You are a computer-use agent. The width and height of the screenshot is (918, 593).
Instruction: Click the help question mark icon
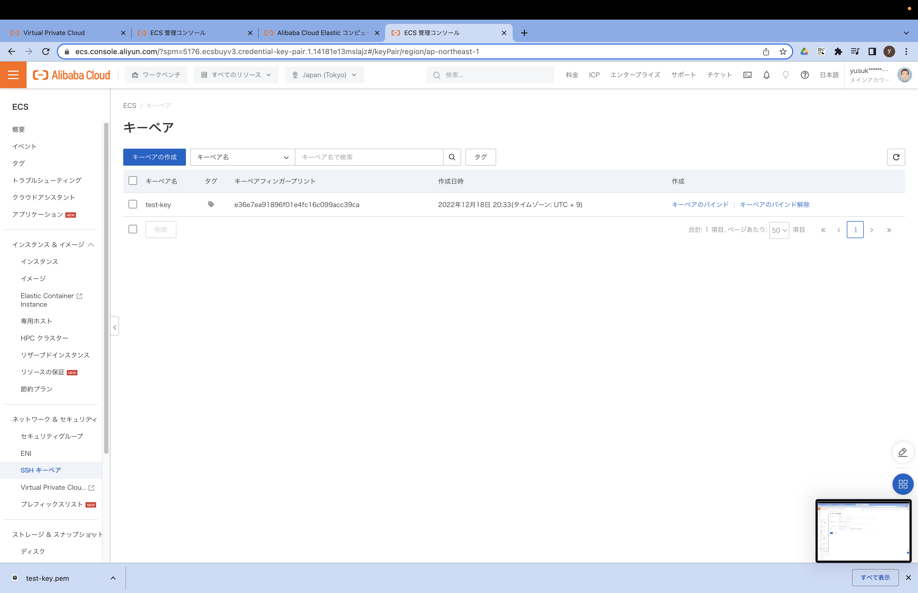(804, 75)
